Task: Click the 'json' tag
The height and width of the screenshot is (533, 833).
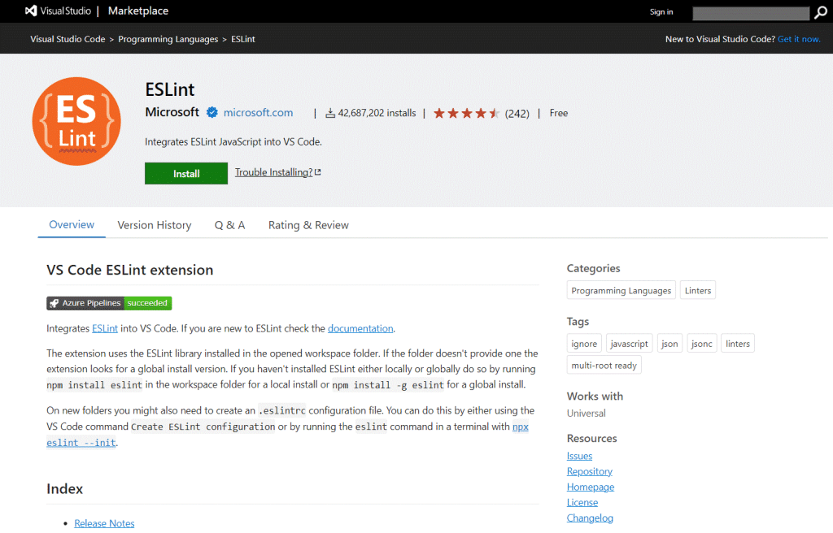Action: coord(669,344)
